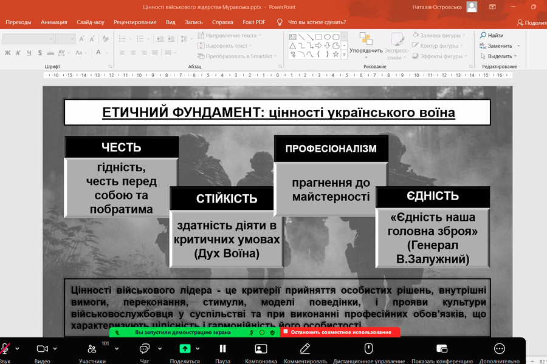547x364 pixels.
Task: Toggle Underline (Ч) formatting
Action: tap(29, 53)
